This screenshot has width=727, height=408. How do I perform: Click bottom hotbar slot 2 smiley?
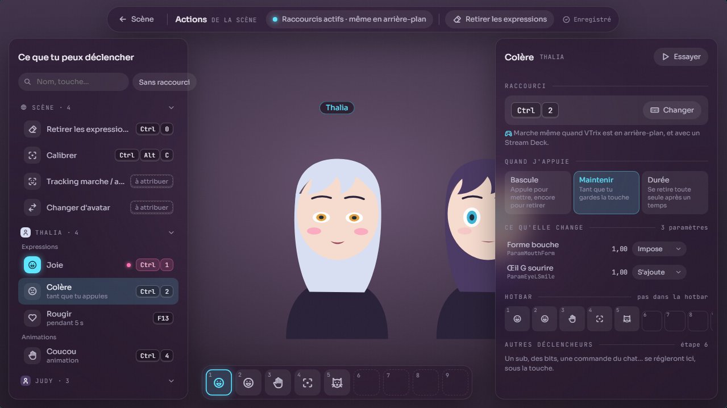(248, 382)
